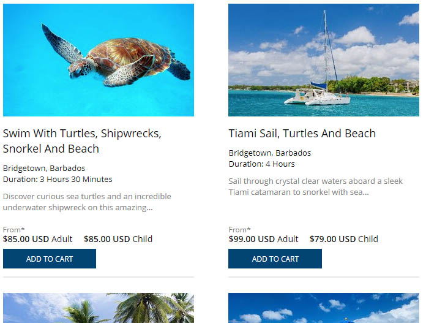Select the $85.00 USD Adult price
The image size is (426, 323).
pyautogui.click(x=37, y=239)
